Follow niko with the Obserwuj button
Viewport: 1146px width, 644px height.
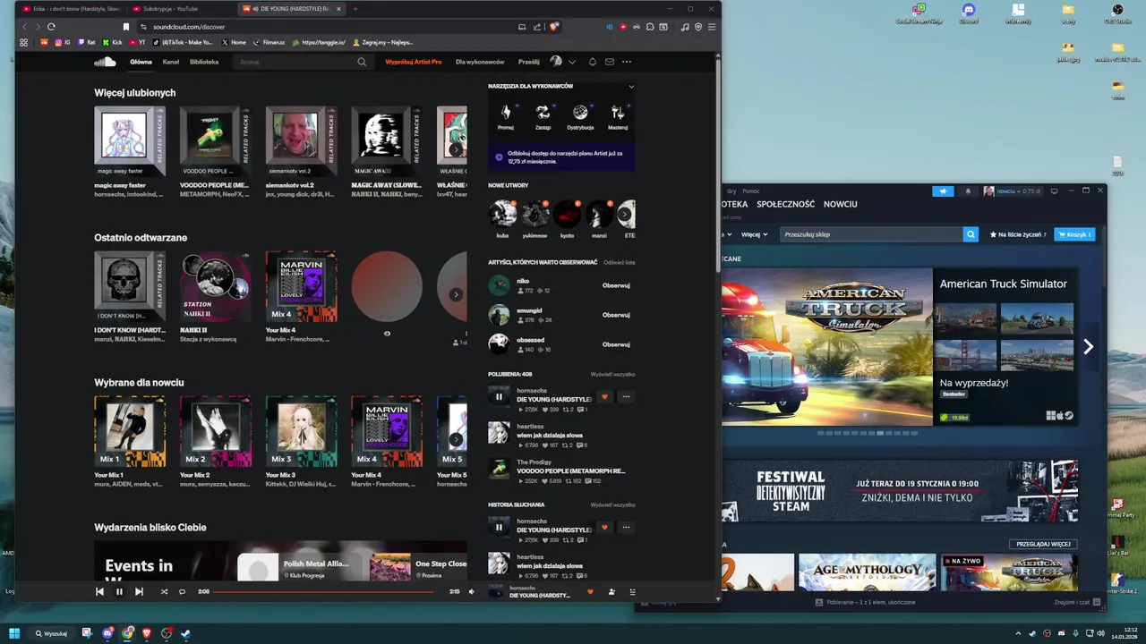point(616,285)
